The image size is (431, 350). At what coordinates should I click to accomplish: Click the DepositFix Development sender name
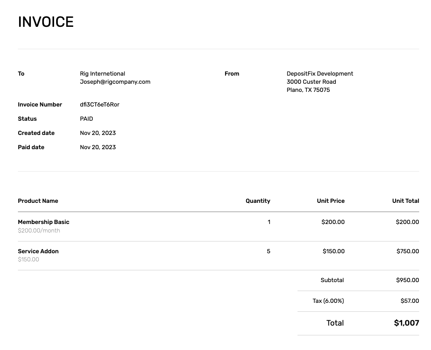[320, 74]
